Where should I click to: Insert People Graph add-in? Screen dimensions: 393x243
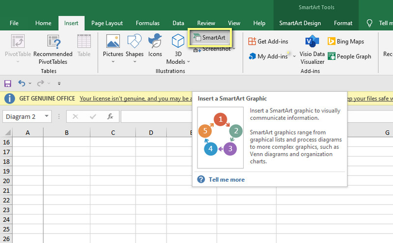point(349,56)
